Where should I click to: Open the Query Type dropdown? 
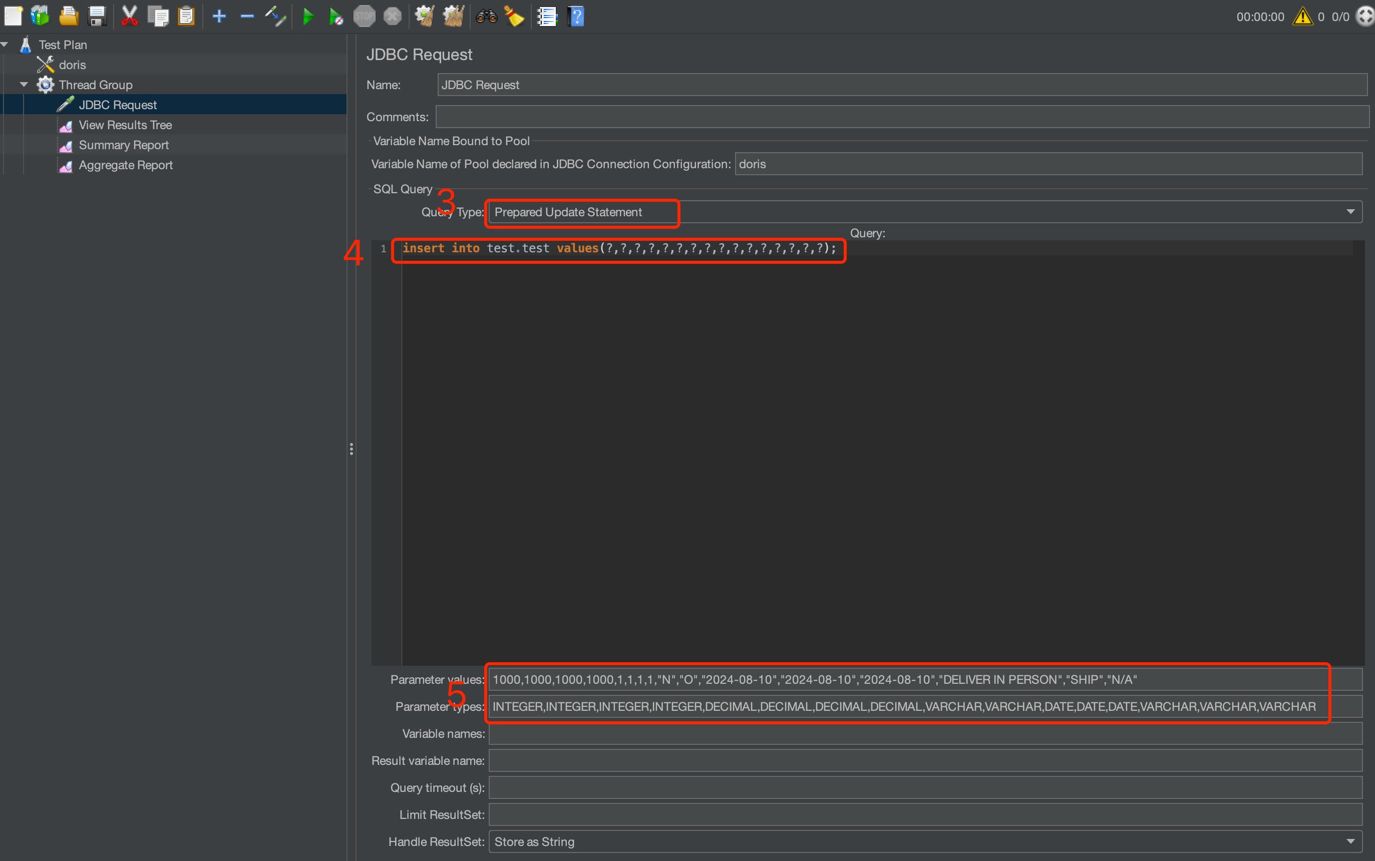click(x=1350, y=211)
